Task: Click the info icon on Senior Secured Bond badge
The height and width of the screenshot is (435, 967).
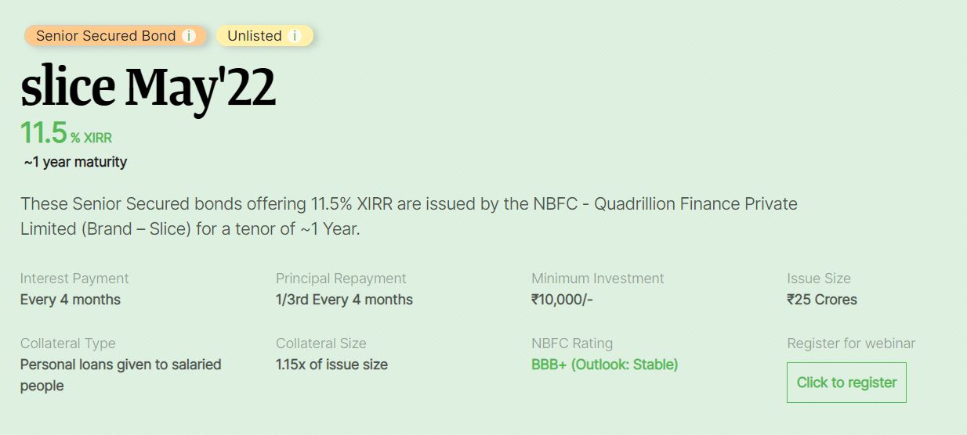Action: 188,36
